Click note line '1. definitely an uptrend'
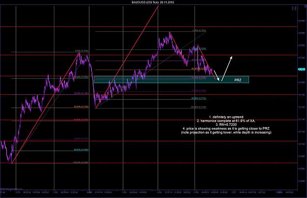Image resolution: width=307 pixels, height=198 pixels. pyautogui.click(x=226, y=117)
